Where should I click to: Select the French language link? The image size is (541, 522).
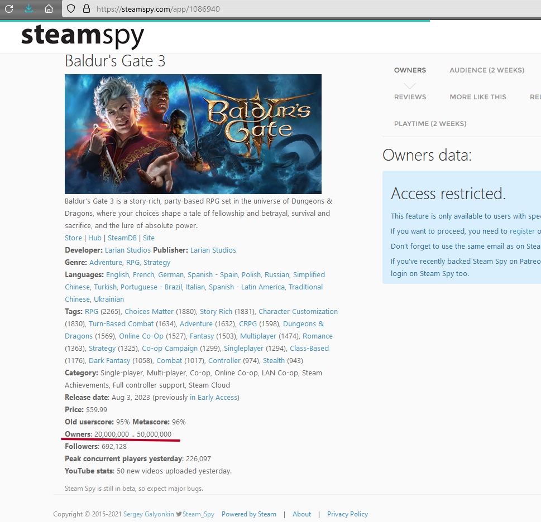(143, 274)
